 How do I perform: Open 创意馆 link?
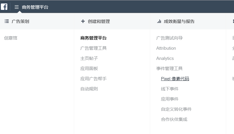(11, 38)
